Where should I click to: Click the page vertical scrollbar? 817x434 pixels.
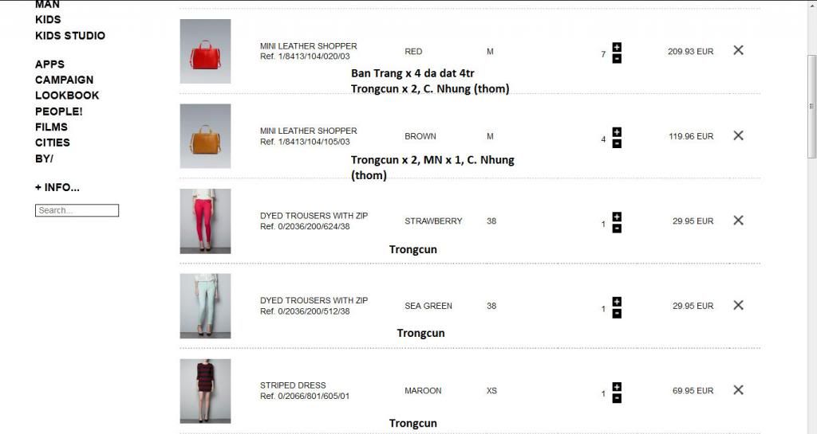(811, 107)
